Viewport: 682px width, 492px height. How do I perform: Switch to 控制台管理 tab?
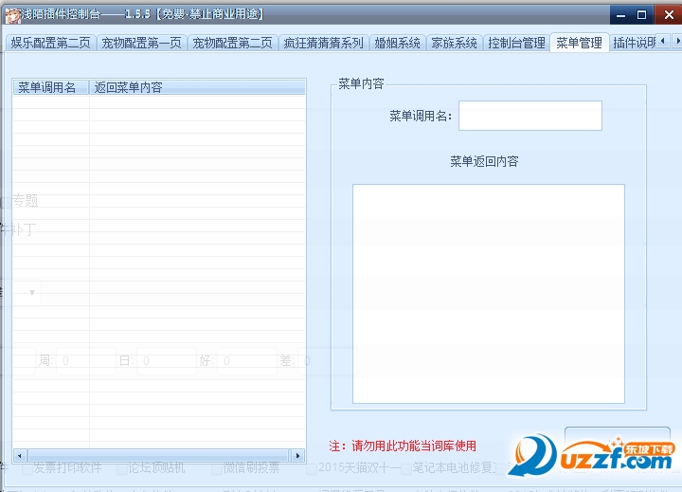click(516, 43)
